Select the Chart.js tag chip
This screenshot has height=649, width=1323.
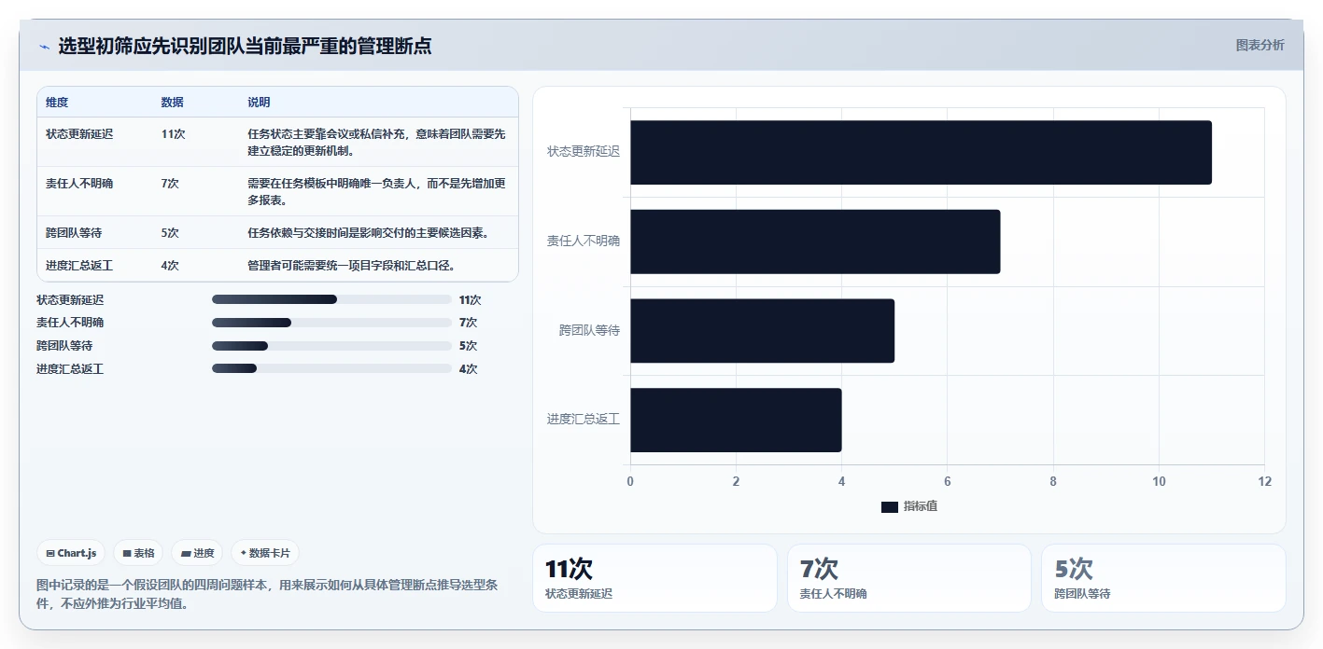[x=72, y=553]
